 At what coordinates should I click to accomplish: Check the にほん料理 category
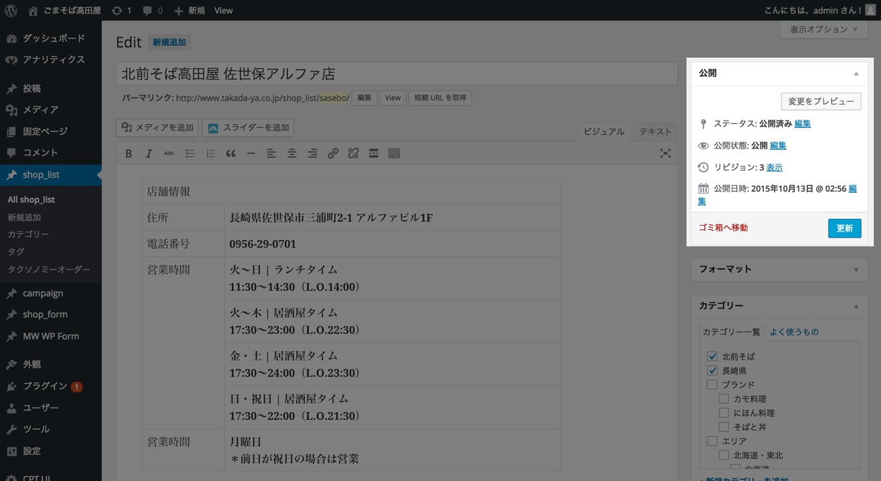tap(724, 413)
